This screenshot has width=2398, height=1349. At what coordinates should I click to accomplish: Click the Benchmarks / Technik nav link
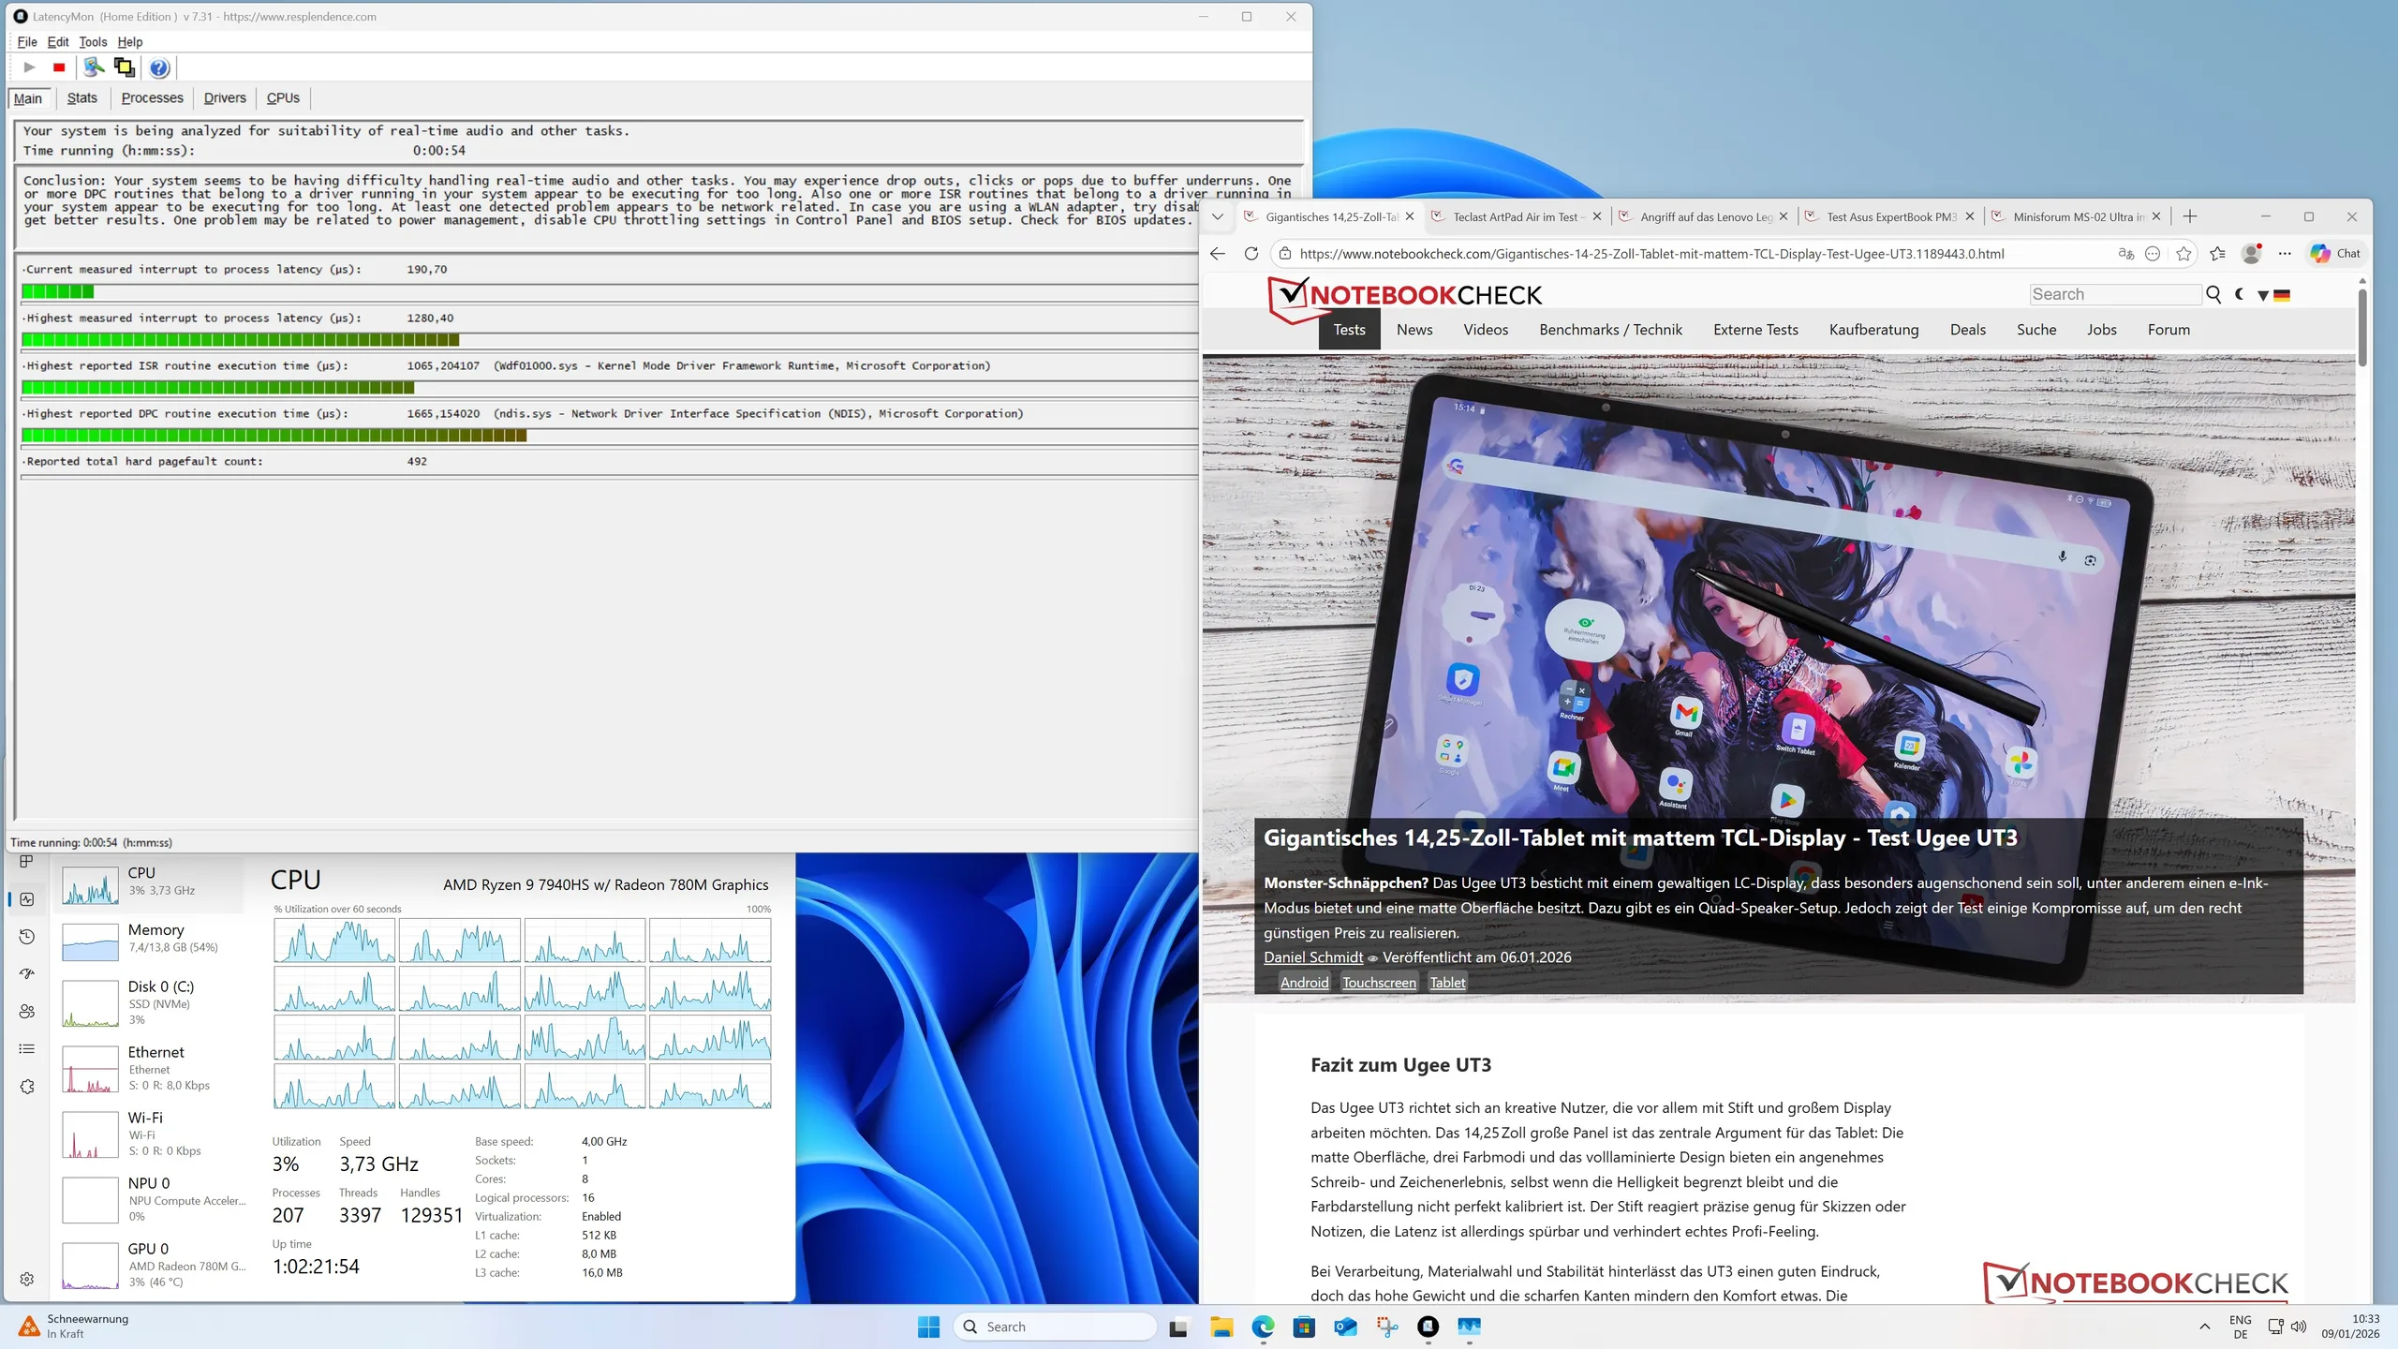[x=1610, y=330]
